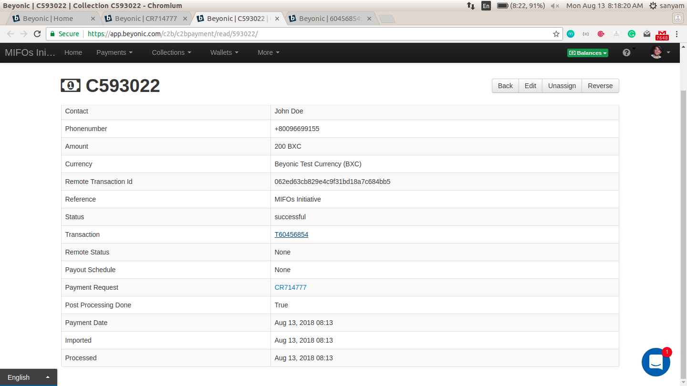Open the Chromium three-dot menu
Image resolution: width=687 pixels, height=386 pixels.
pos(677,34)
